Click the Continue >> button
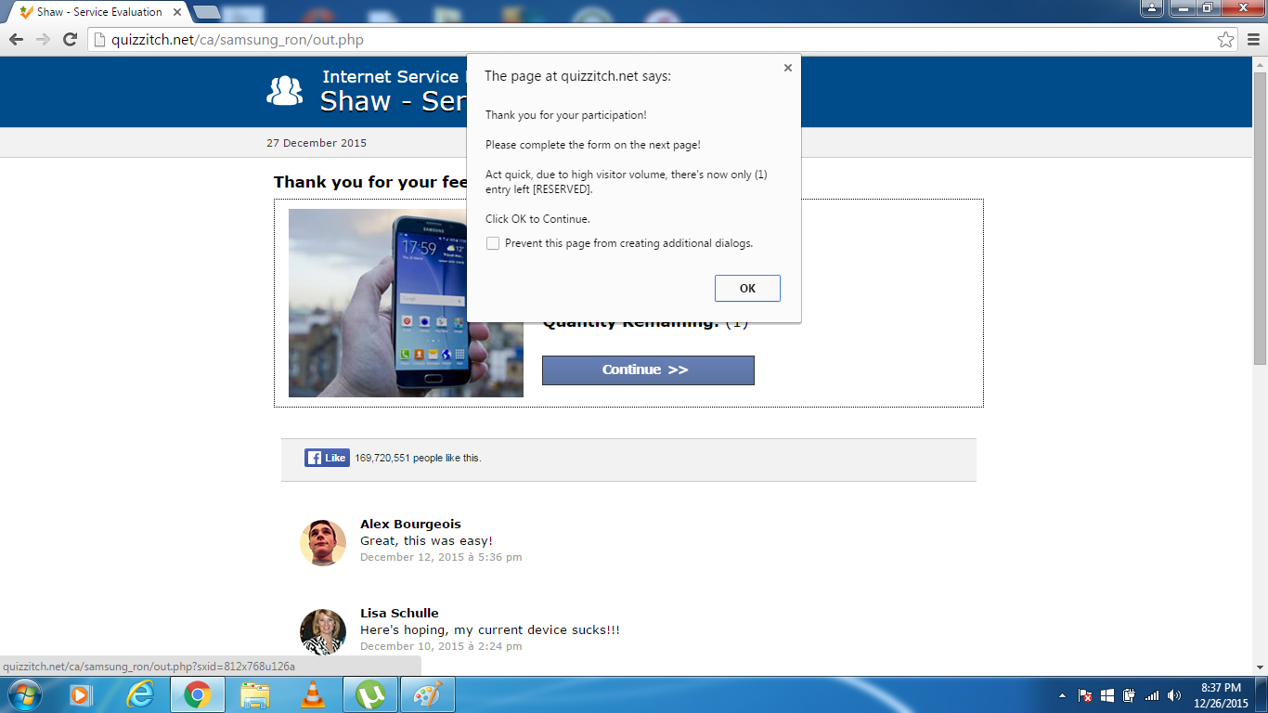 pyautogui.click(x=648, y=369)
